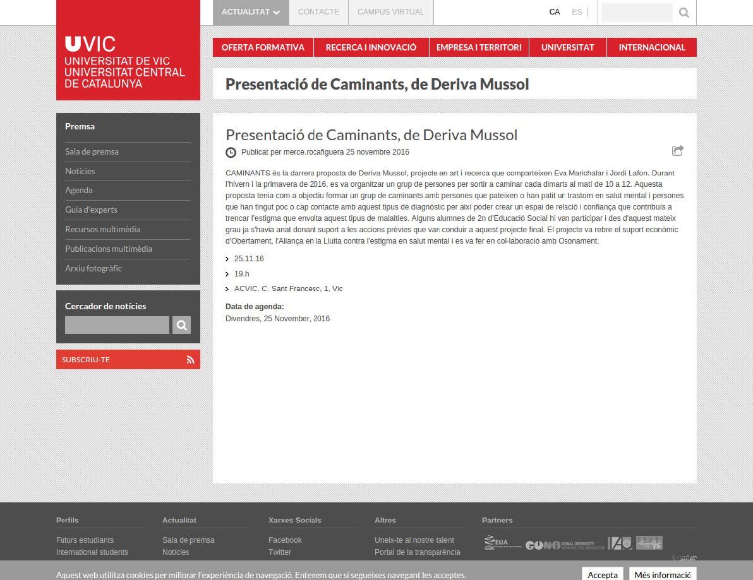Click the '19.h' list item
This screenshot has height=580, width=753.
(241, 274)
